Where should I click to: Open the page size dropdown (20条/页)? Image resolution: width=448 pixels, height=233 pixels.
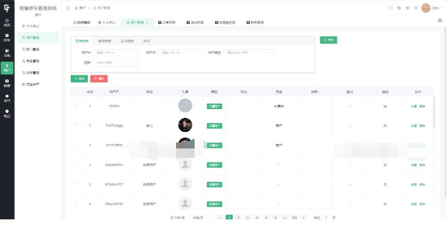[200, 218]
